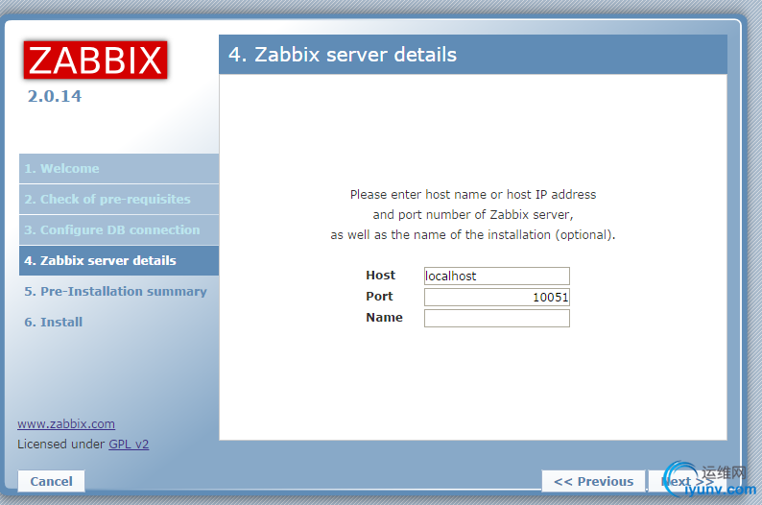762x505 pixels.
Task: Proceed with the Next >> button
Action: point(688,481)
